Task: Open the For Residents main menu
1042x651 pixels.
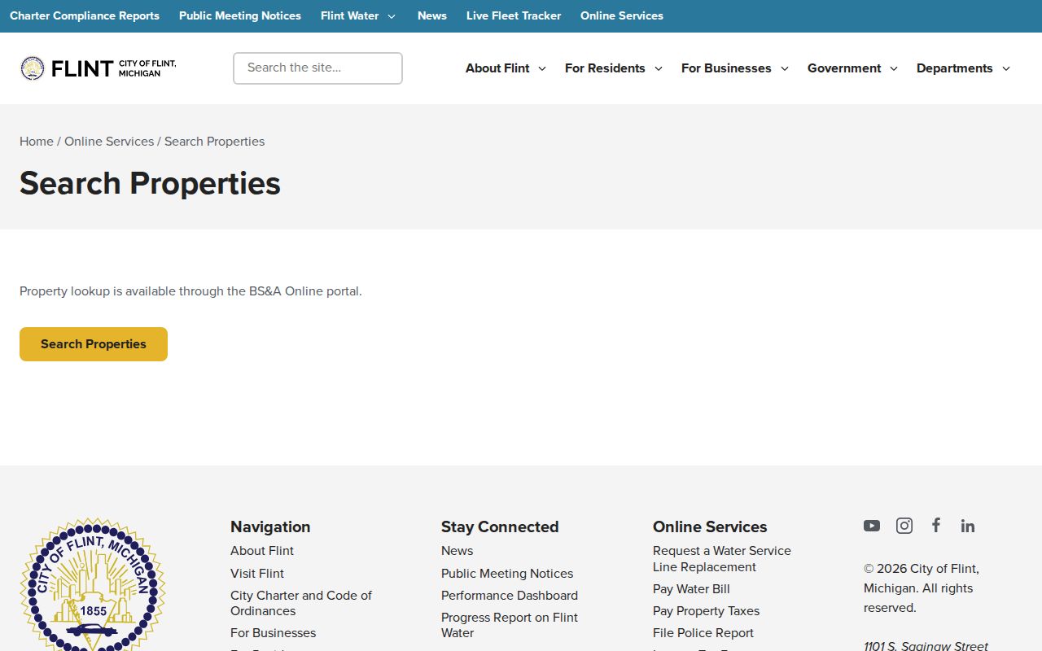Action: (x=605, y=68)
